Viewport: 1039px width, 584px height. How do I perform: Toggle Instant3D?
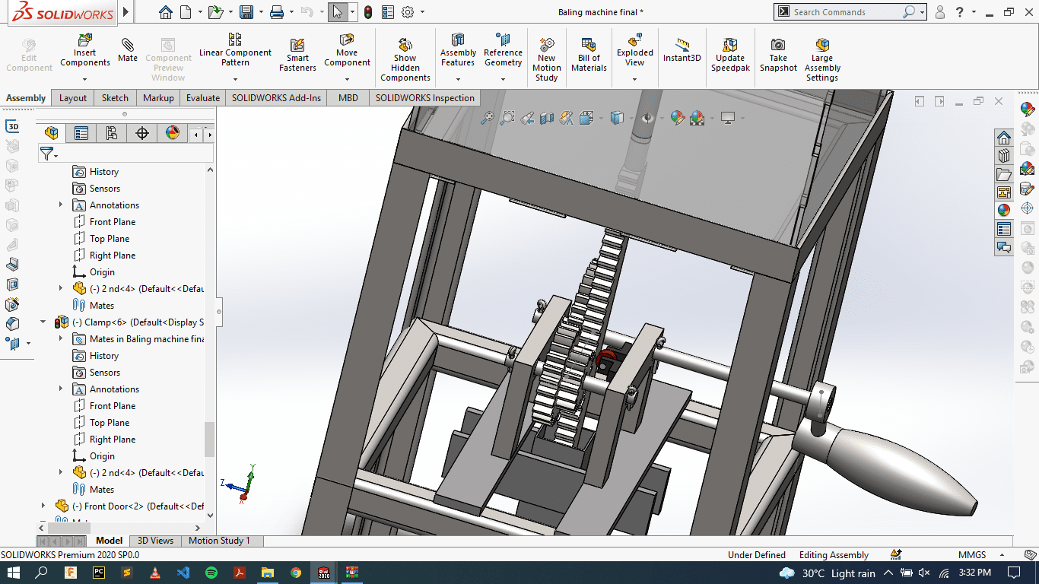point(682,50)
